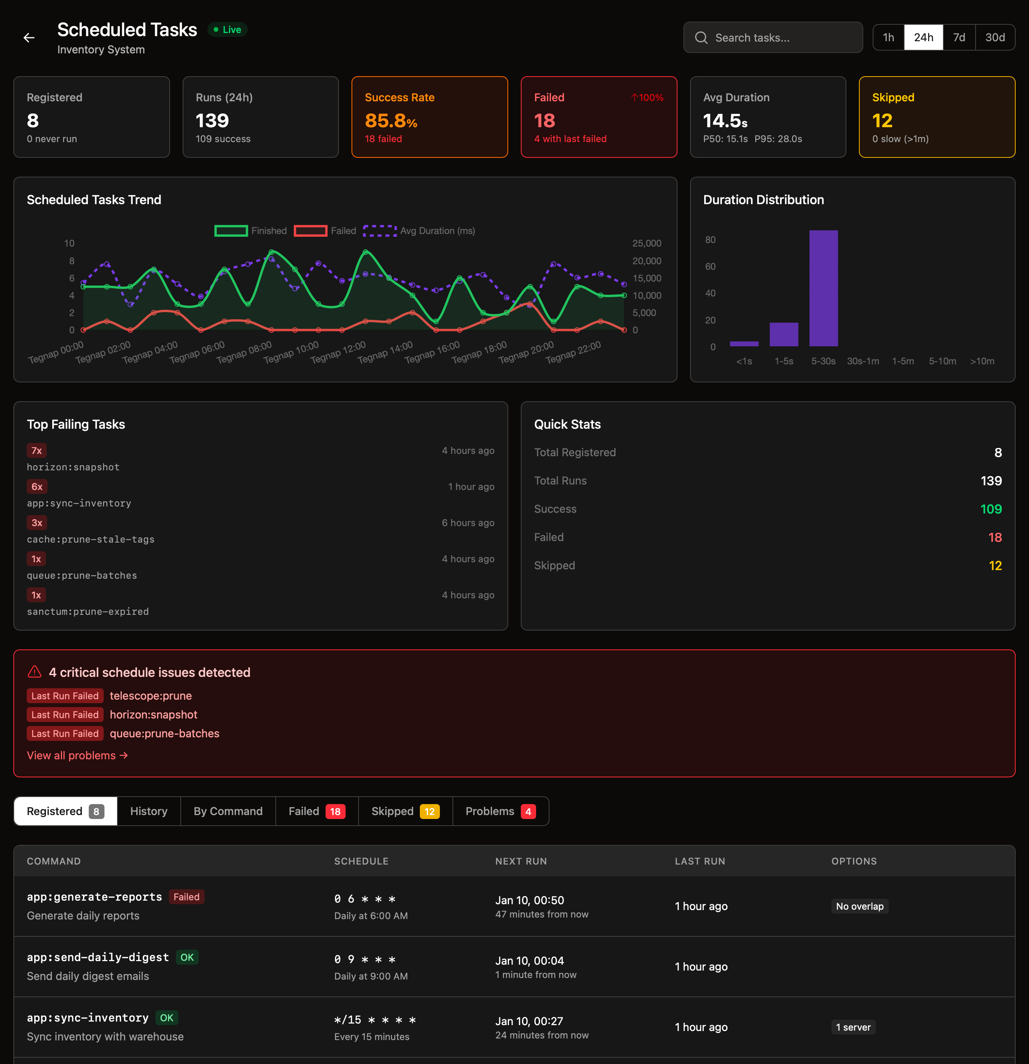Click the 7x failure count badge

coord(37,451)
